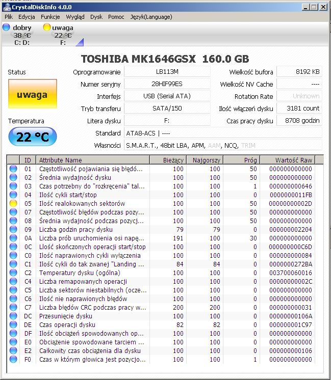The image size is (331, 380).
Task: Select the blue 'dobry' C: D: disk
Action: tap(17, 35)
